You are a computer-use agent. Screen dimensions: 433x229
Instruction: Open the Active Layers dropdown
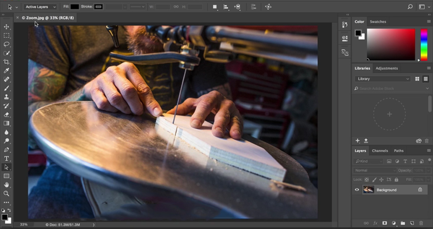coord(40,7)
